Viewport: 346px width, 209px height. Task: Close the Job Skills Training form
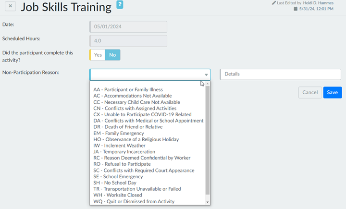(x=10, y=7)
